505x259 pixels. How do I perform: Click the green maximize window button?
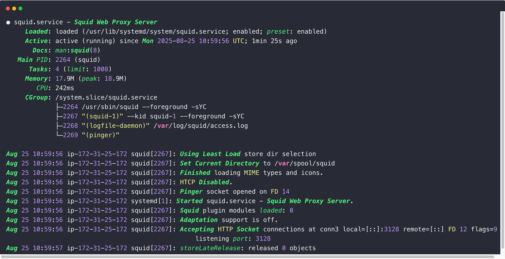point(20,9)
